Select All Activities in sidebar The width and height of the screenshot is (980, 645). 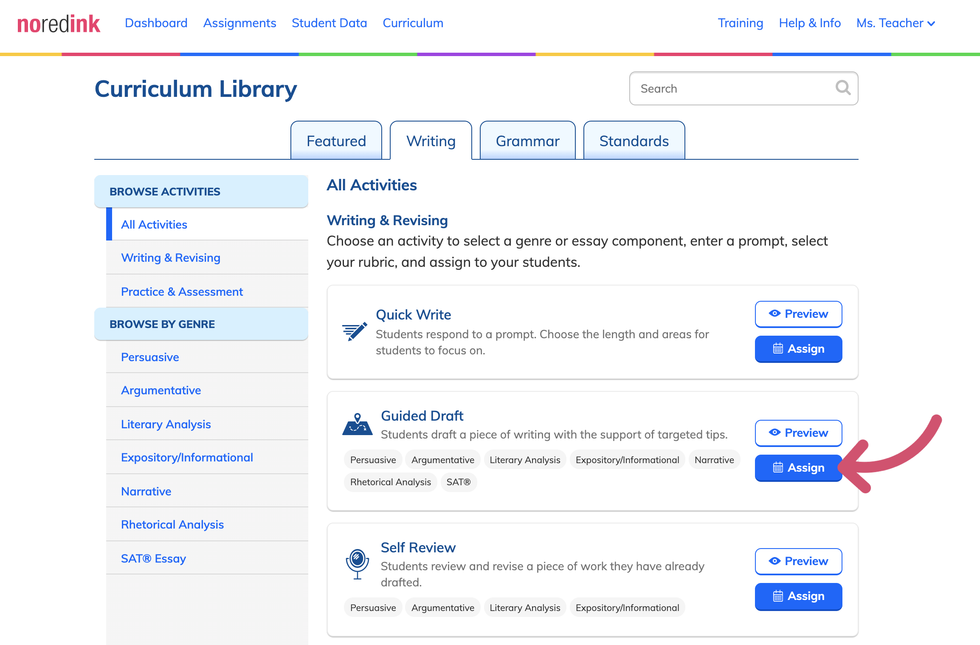coord(207,224)
